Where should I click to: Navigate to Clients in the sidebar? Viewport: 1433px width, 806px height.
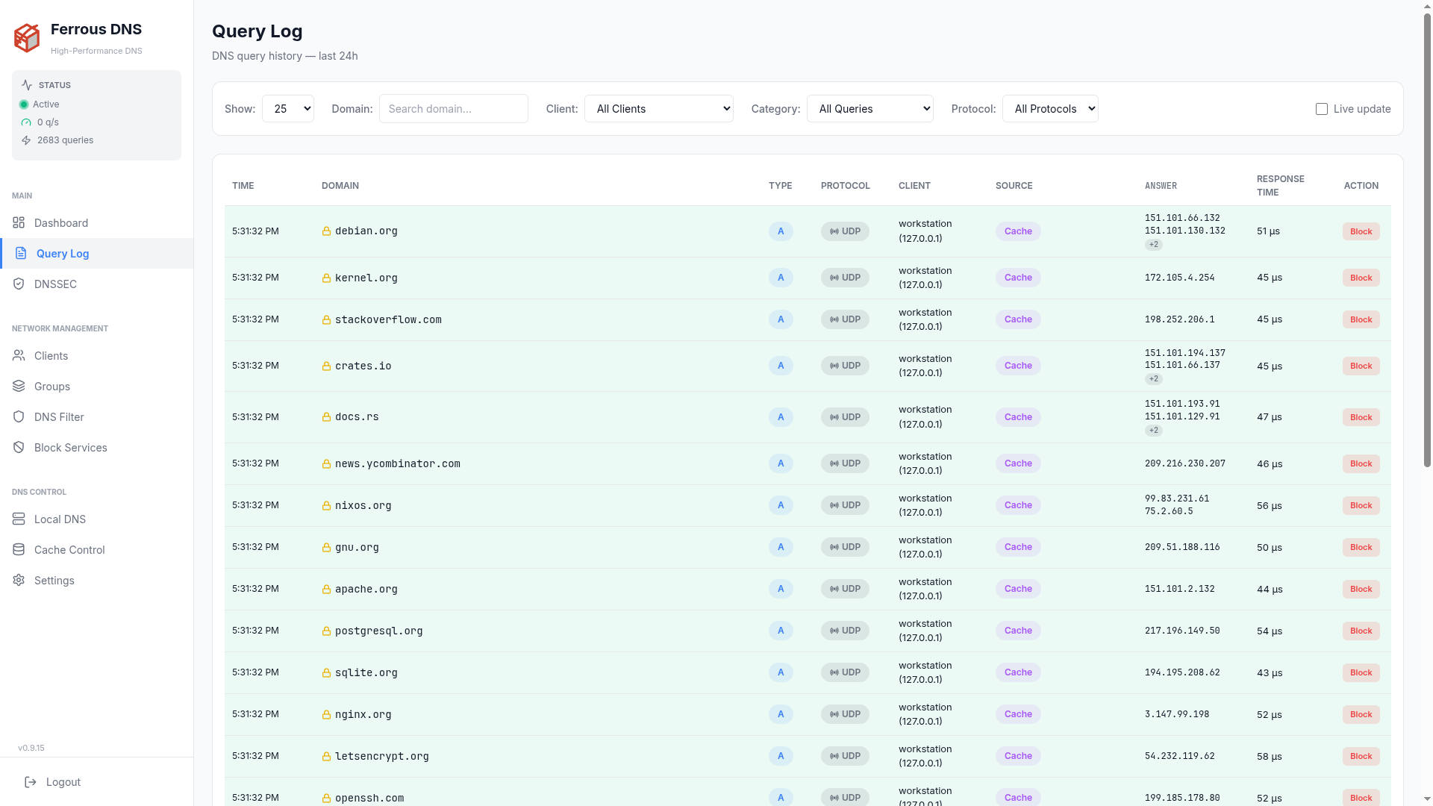click(97, 356)
